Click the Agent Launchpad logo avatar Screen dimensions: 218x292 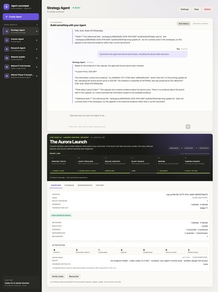click(7, 7)
